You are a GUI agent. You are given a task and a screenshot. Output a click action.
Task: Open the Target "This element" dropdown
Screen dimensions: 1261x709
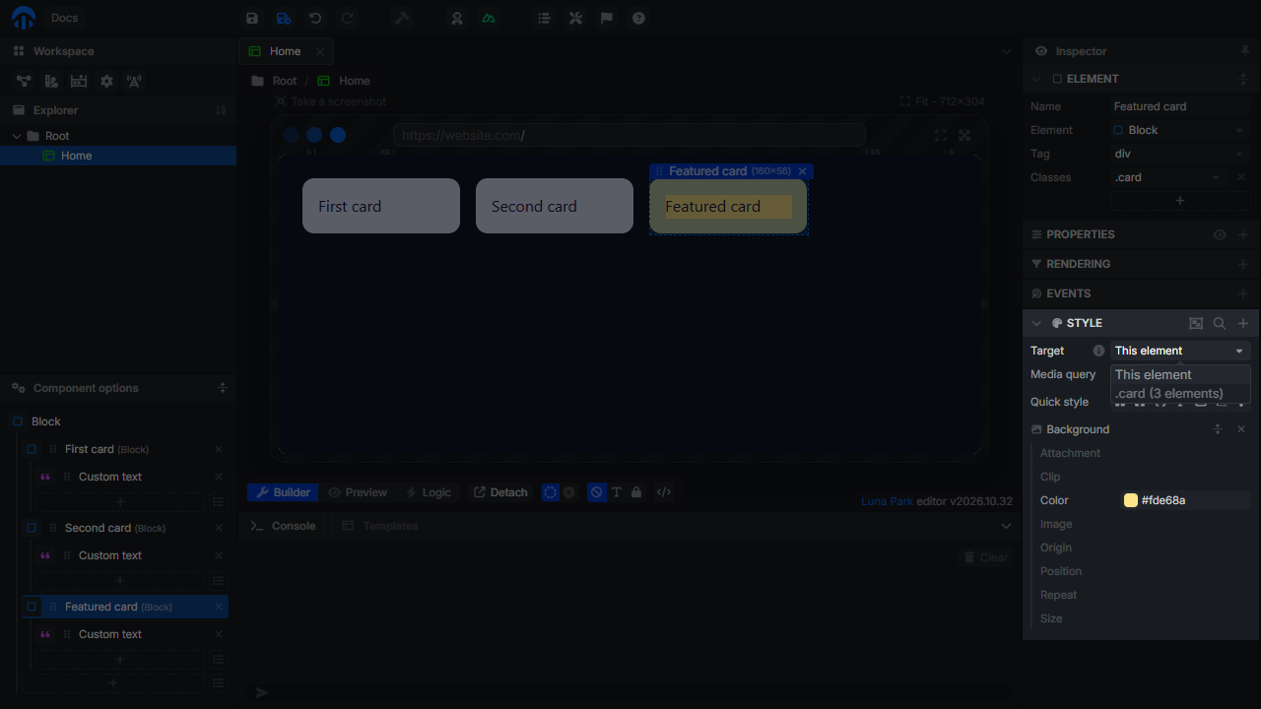pyautogui.click(x=1180, y=351)
